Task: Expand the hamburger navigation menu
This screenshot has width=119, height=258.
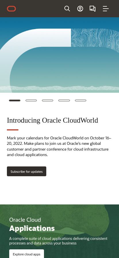Action: click(x=106, y=9)
